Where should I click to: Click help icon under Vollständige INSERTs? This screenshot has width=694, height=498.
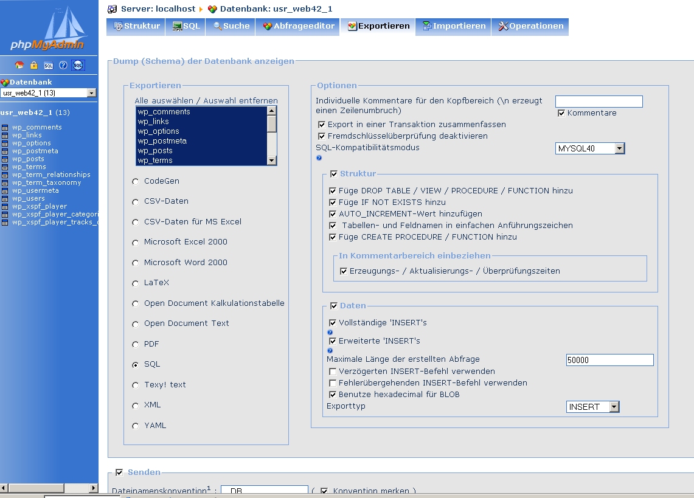330,333
